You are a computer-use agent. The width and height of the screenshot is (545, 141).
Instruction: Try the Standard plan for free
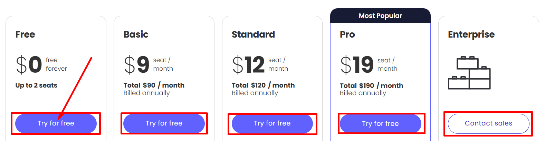272,123
